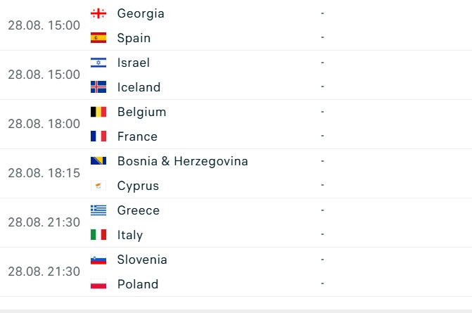
Task: Click the Greece flag icon
Action: coord(98,210)
